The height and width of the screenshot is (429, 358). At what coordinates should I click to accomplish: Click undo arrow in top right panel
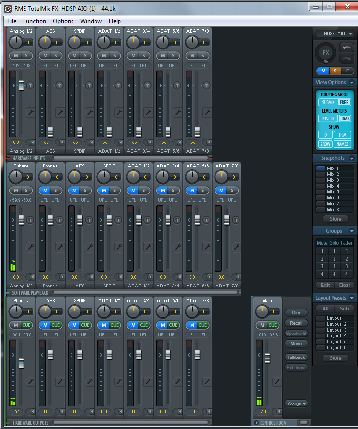[x=347, y=48]
